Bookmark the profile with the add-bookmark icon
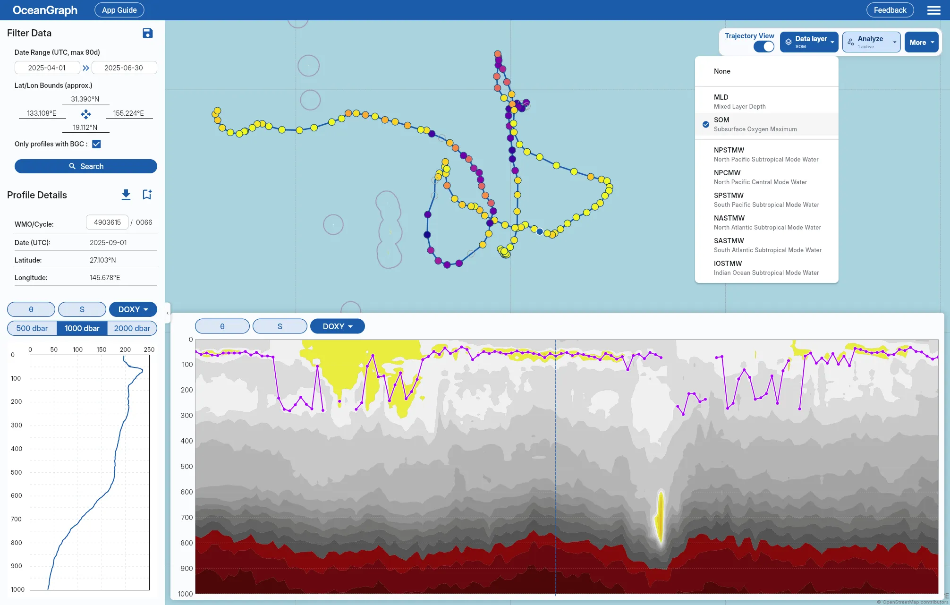 [x=147, y=195]
